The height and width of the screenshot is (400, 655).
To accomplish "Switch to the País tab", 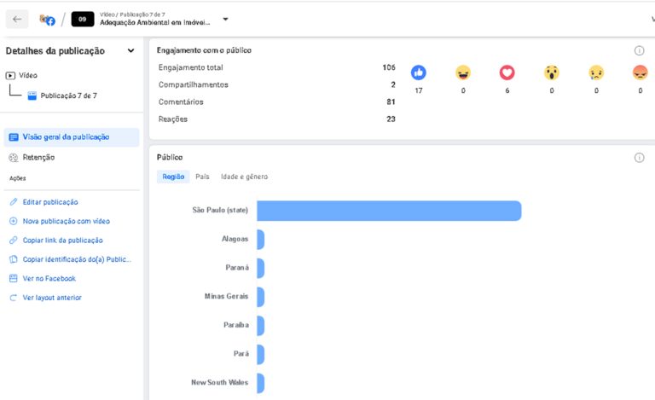I will 202,177.
